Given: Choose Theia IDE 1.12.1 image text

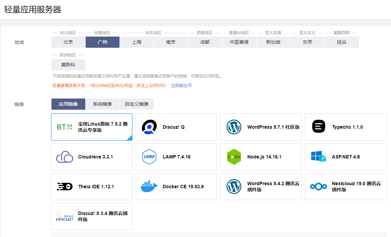Looking at the screenshot, I should pos(96,187).
